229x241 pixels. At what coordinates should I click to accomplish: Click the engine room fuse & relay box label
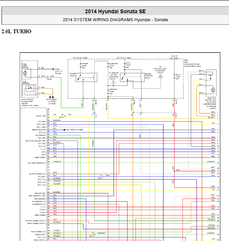[193, 63]
